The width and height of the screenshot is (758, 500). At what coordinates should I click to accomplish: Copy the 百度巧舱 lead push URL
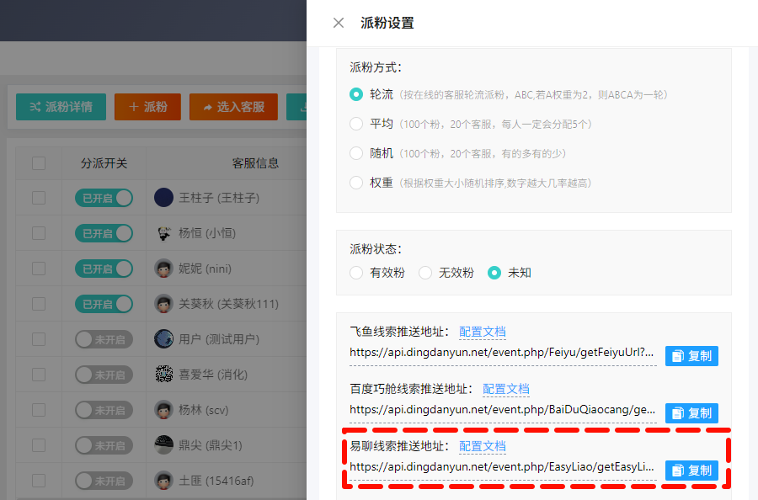tap(691, 413)
